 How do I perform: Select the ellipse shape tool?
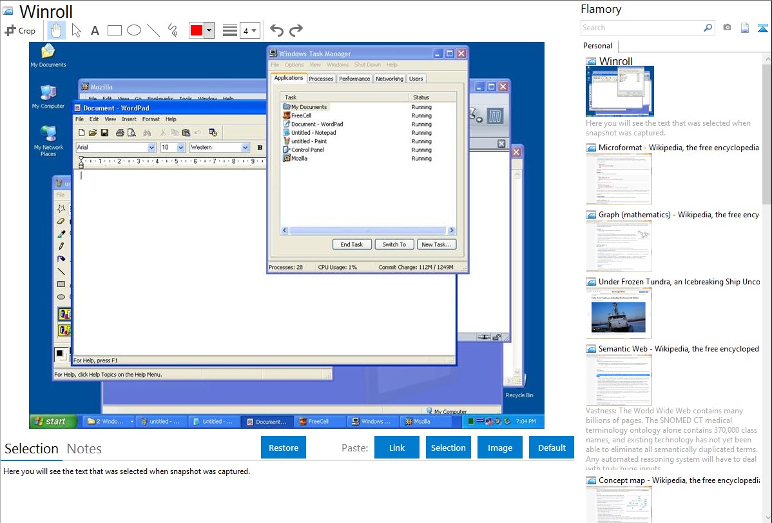(134, 30)
